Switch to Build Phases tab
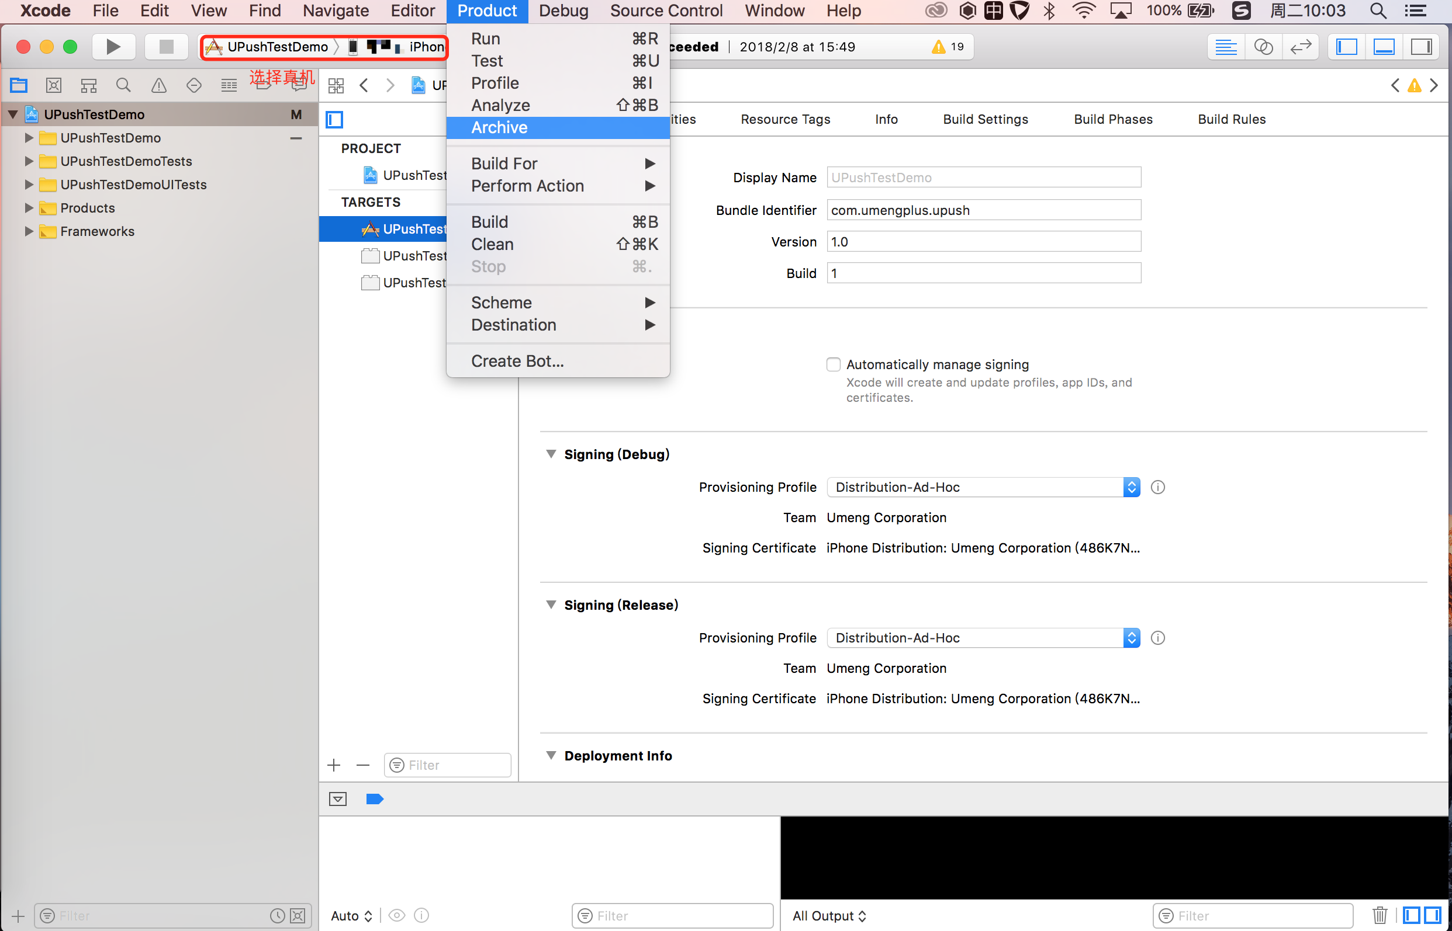1452x931 pixels. tap(1113, 120)
